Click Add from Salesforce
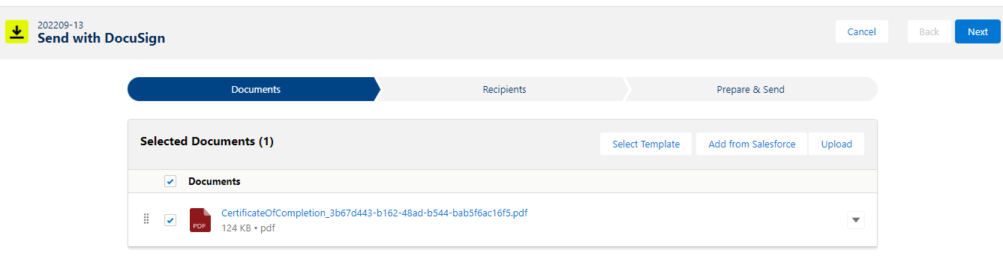1003x271 pixels. [752, 144]
